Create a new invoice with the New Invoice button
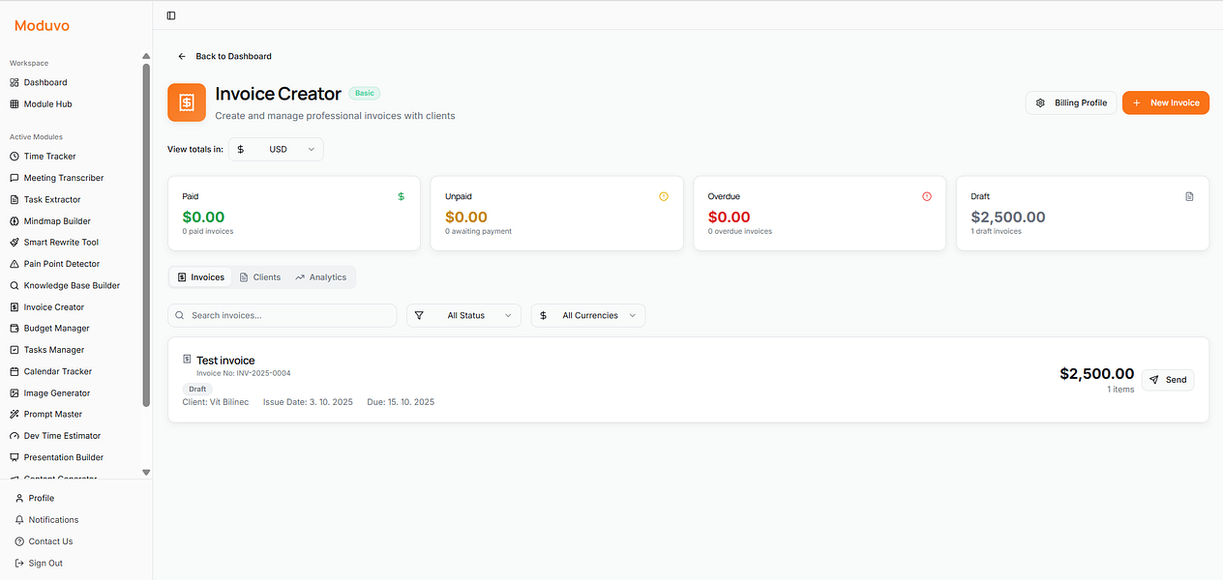This screenshot has height=580, width=1223. pos(1165,102)
